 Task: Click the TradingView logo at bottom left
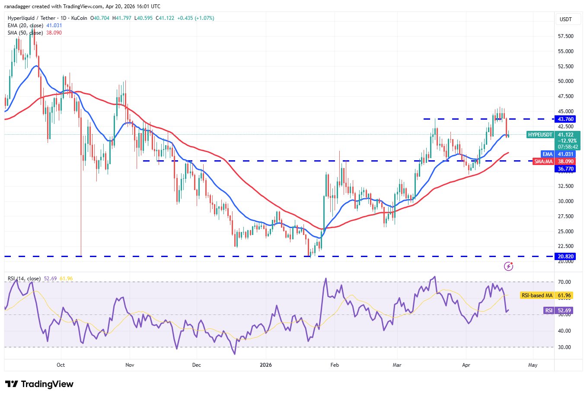pos(39,384)
